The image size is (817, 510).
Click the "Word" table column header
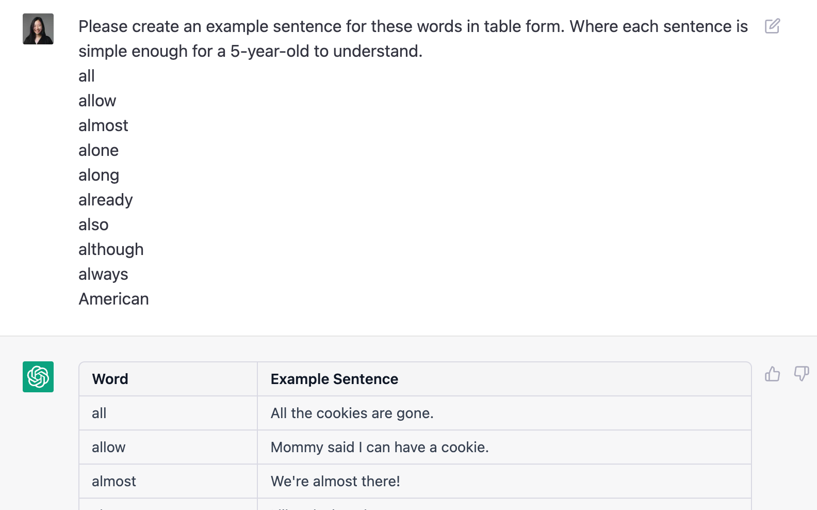pyautogui.click(x=110, y=379)
